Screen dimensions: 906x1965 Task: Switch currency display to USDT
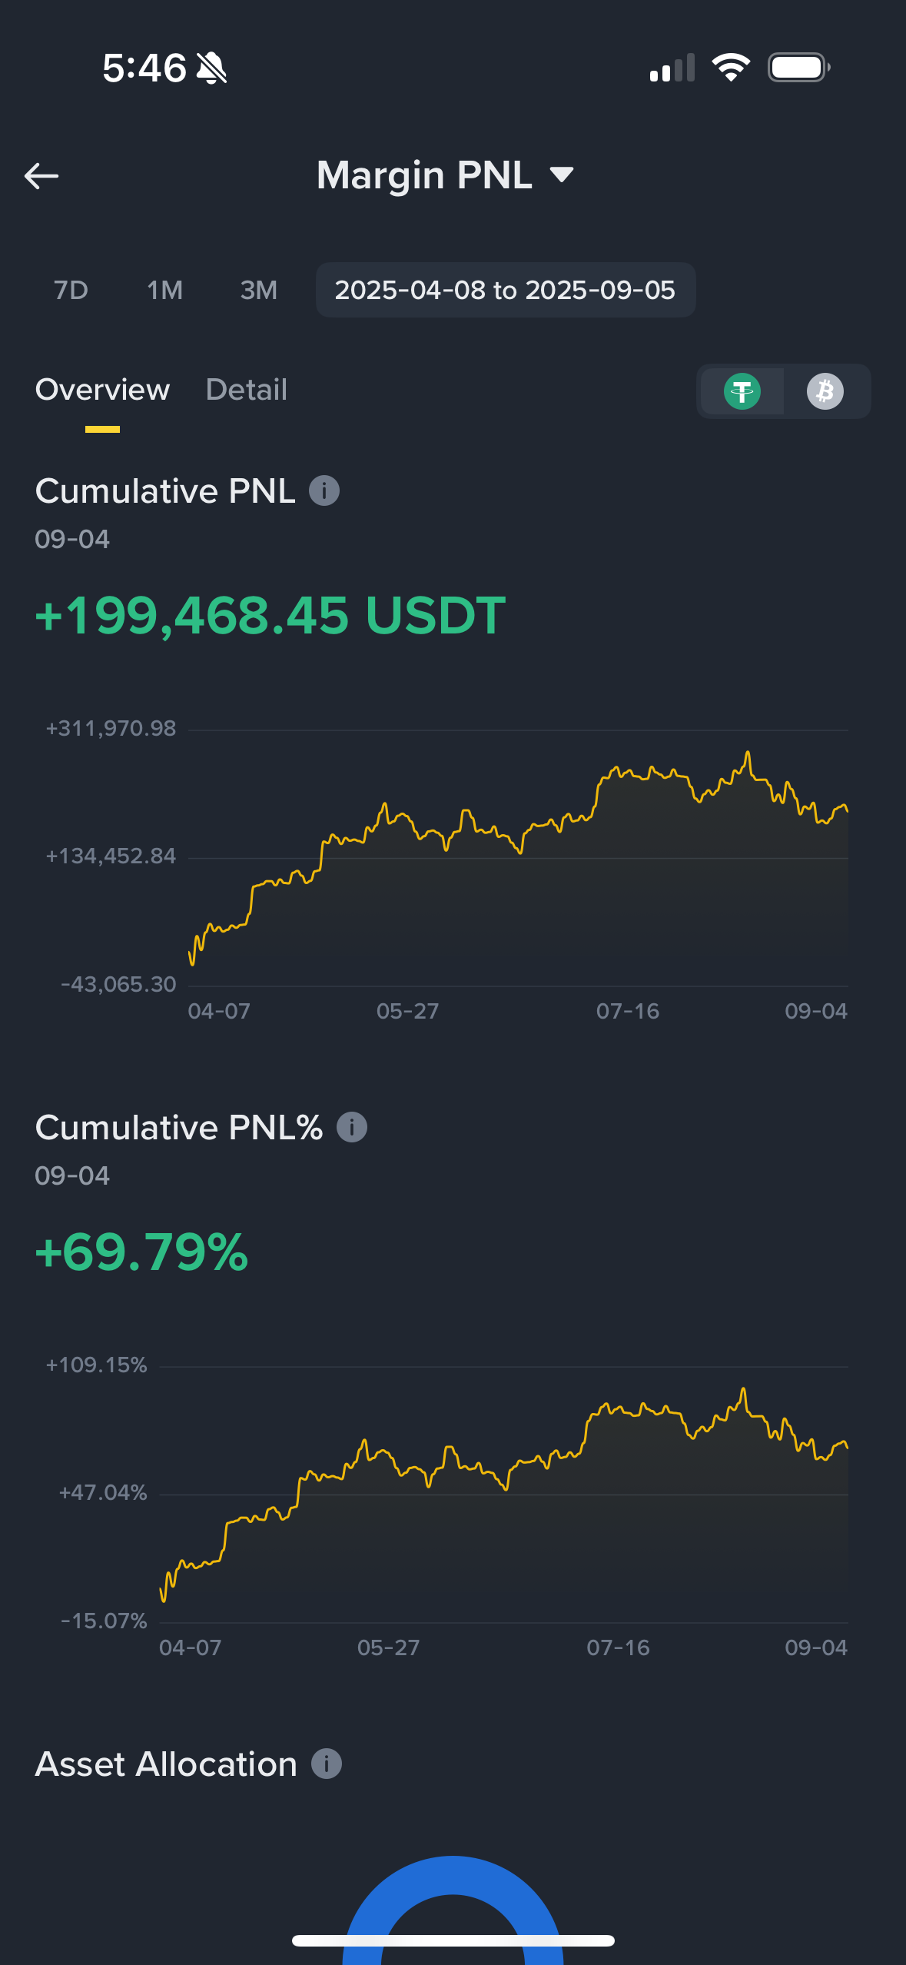[x=742, y=391]
